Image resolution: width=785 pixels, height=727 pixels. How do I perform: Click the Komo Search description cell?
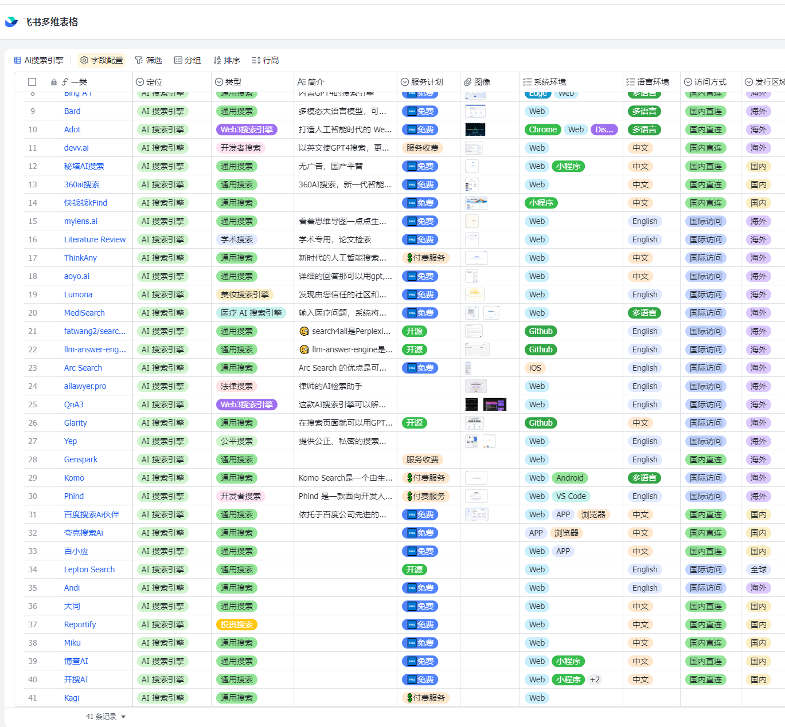[345, 478]
